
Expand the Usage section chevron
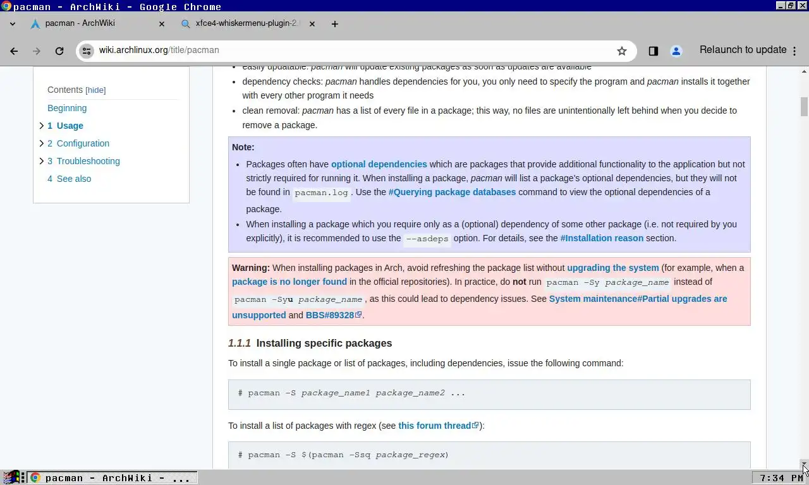click(42, 126)
